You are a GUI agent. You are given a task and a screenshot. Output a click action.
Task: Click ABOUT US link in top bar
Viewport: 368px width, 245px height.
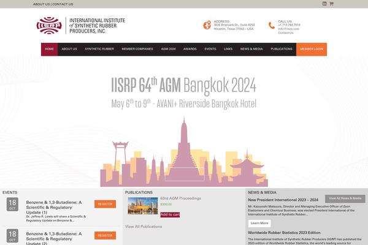(x=41, y=4)
